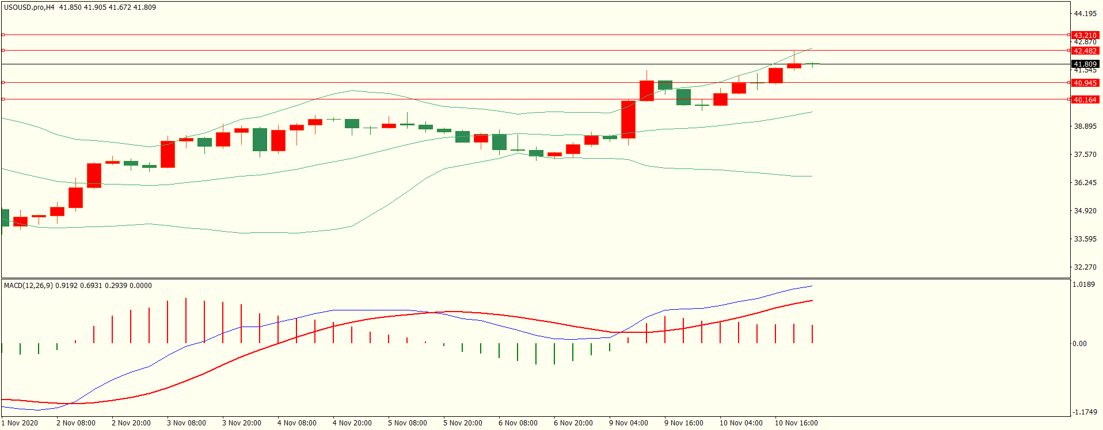Select the 42.482 horizontal line anchor handle
Screen dimensions: 1103x430
point(3,51)
